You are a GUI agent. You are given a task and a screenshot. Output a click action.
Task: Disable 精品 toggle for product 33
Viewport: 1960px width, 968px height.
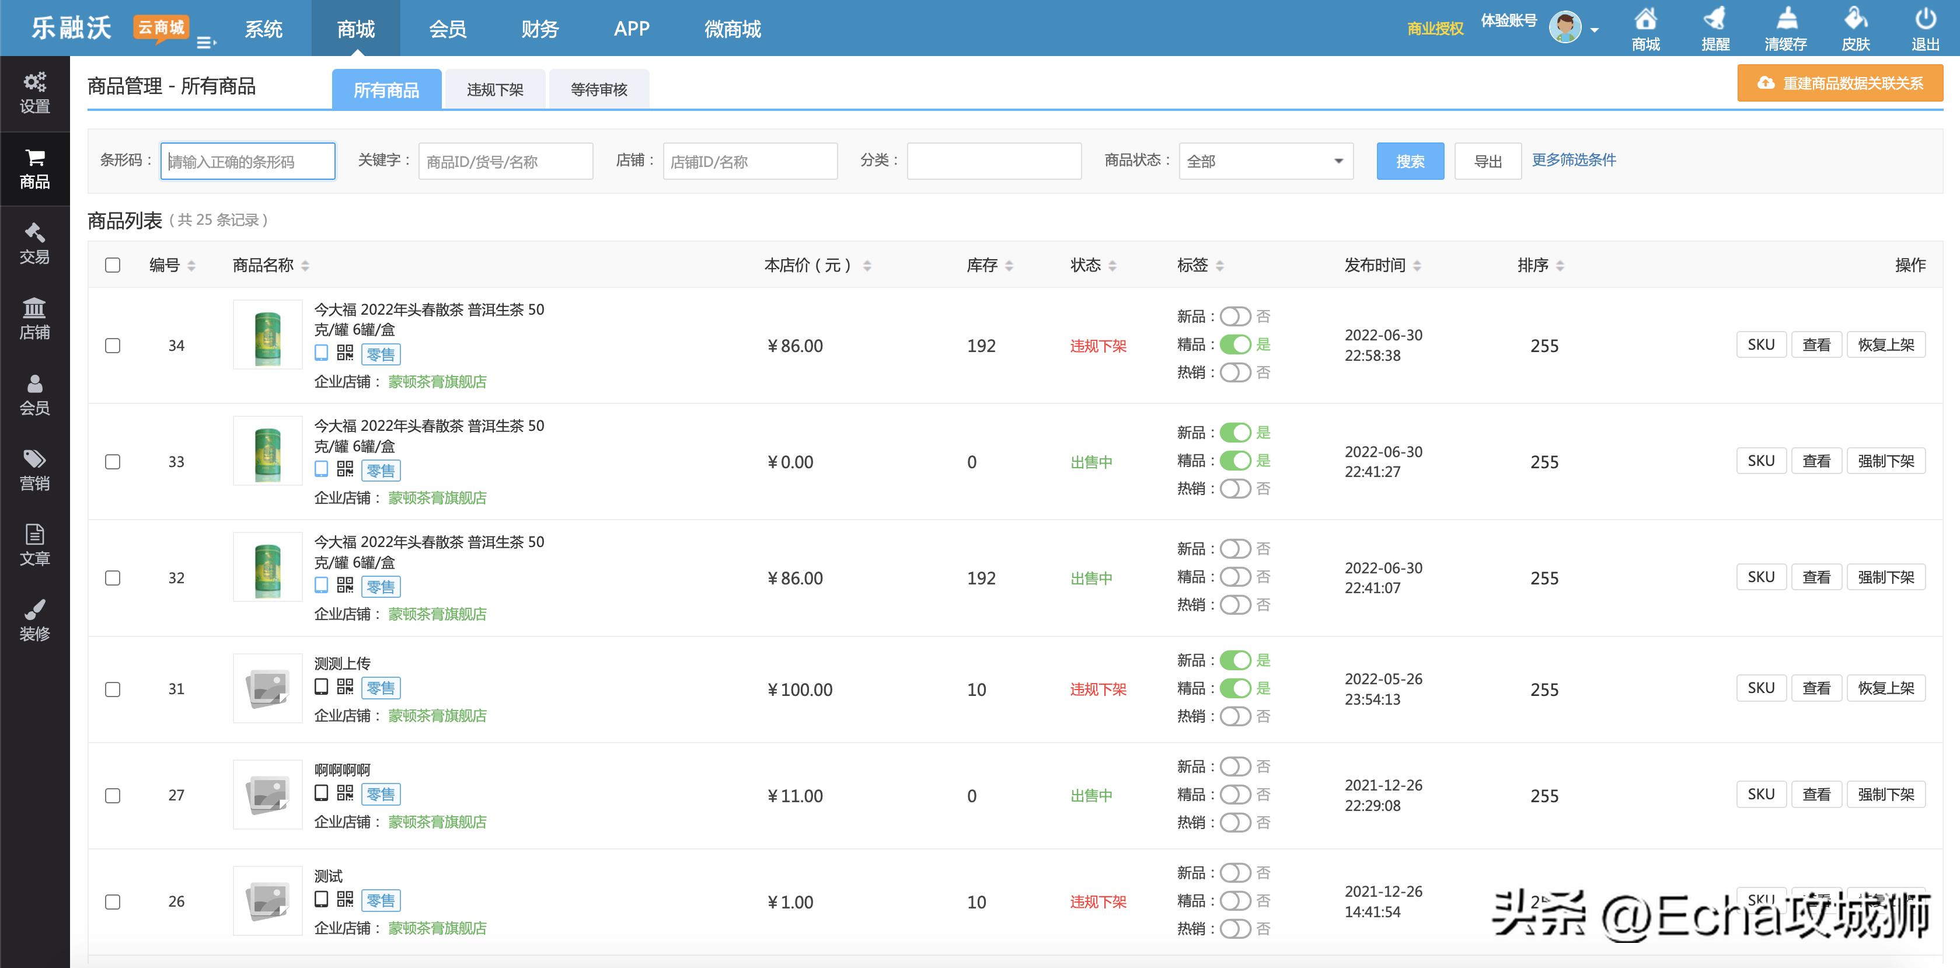pyautogui.click(x=1235, y=461)
